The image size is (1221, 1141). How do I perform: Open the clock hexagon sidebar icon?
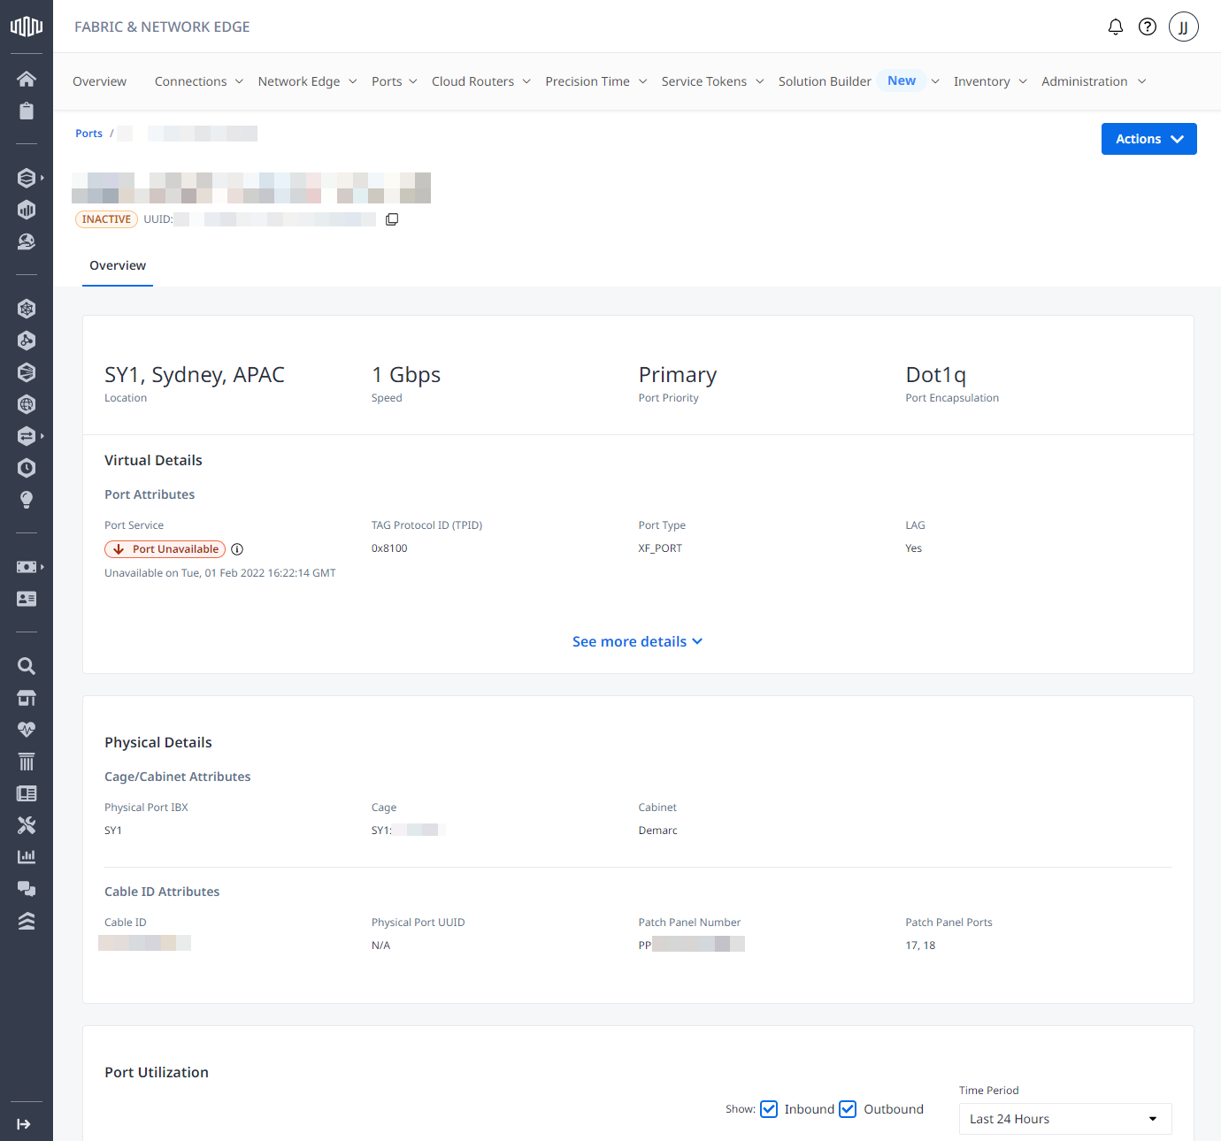point(27,468)
